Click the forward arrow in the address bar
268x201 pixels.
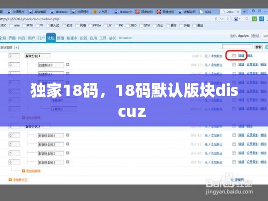click(227, 19)
